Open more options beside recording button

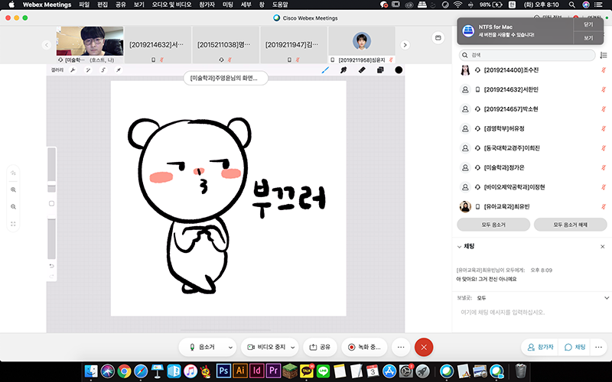coord(400,347)
